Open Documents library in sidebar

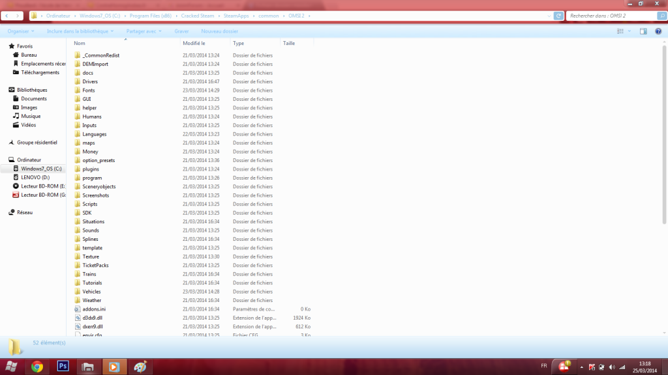pos(34,99)
